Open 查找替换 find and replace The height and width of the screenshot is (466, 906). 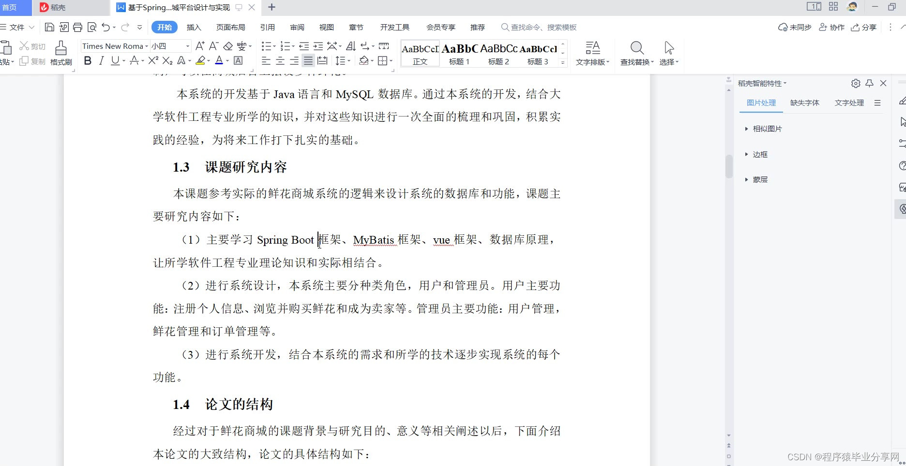coord(637,53)
